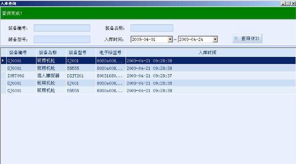296x164 pixels.
Task: Open the start date 2009-04-01 dropdown
Action: pyautogui.click(x=170, y=39)
